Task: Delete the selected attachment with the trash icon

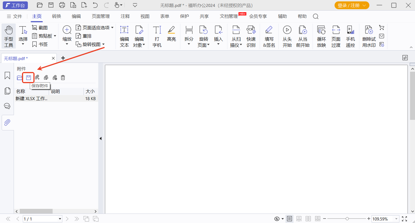Action: point(63,78)
